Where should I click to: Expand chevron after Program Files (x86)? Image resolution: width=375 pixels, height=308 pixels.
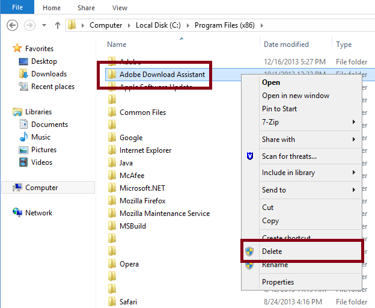click(262, 25)
